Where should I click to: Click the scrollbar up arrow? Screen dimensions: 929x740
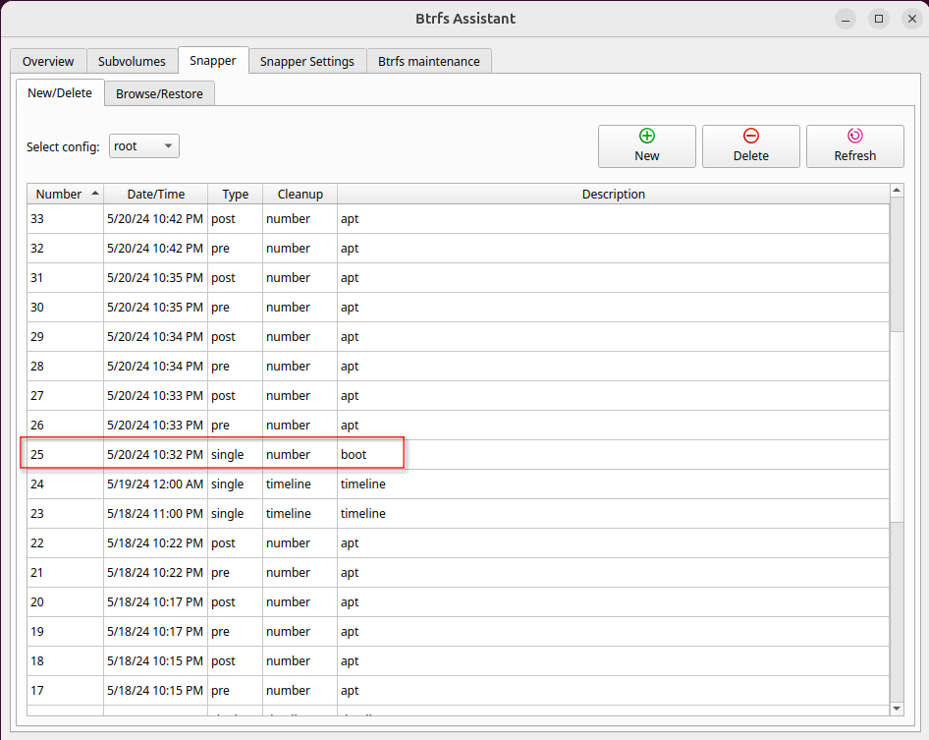[x=896, y=191]
